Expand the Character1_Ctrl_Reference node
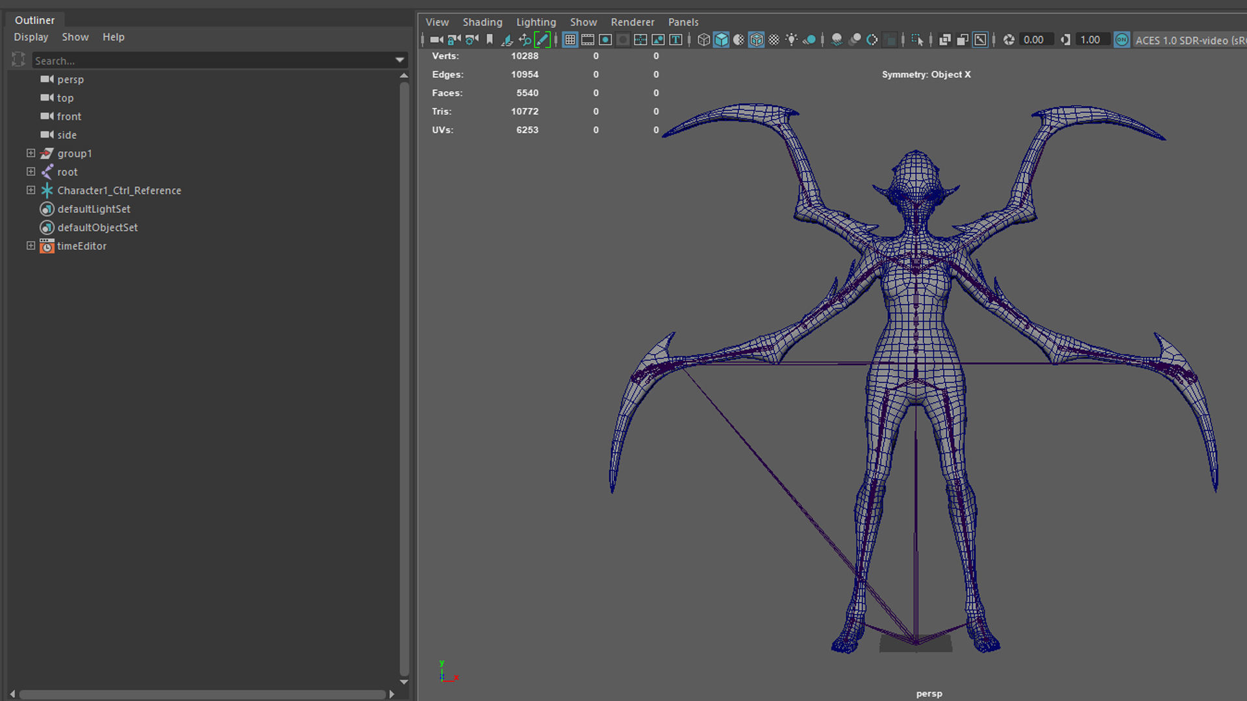The width and height of the screenshot is (1247, 701). coord(31,190)
